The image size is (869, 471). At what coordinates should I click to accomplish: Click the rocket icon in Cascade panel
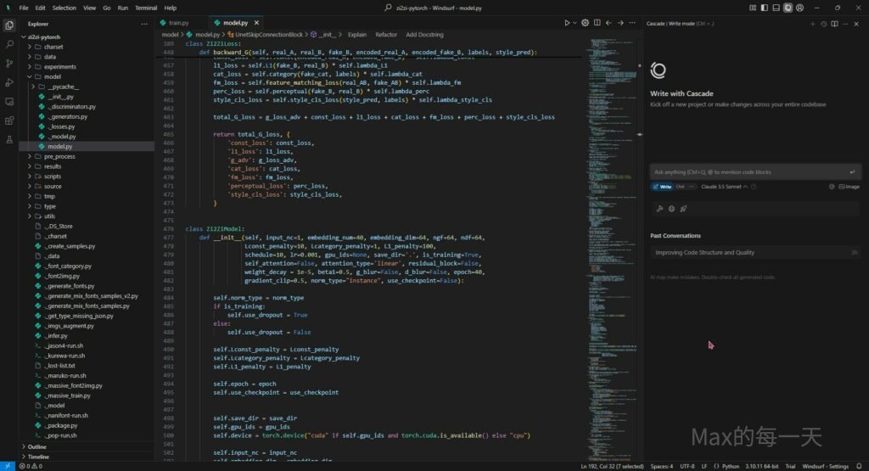click(683, 208)
